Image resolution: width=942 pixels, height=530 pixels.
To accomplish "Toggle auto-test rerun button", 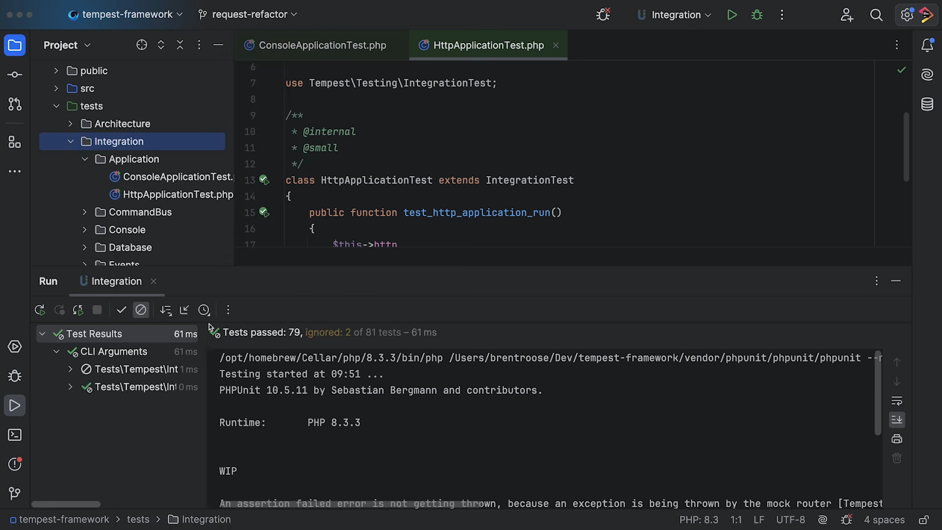I will 78,310.
